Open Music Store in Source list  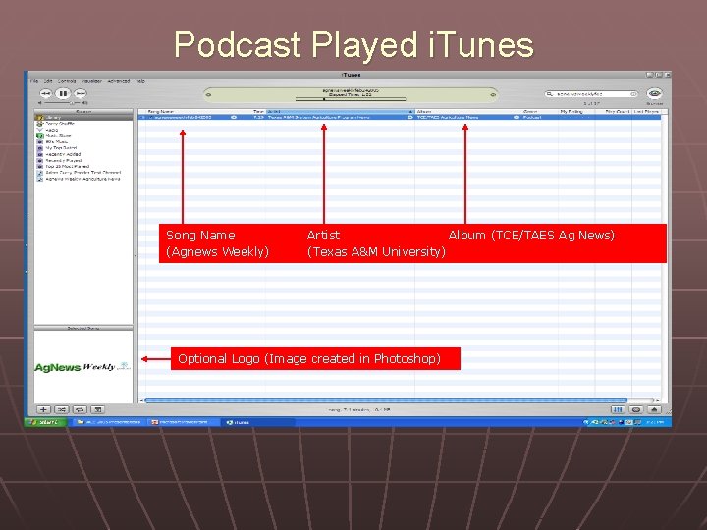pyautogui.click(x=83, y=135)
